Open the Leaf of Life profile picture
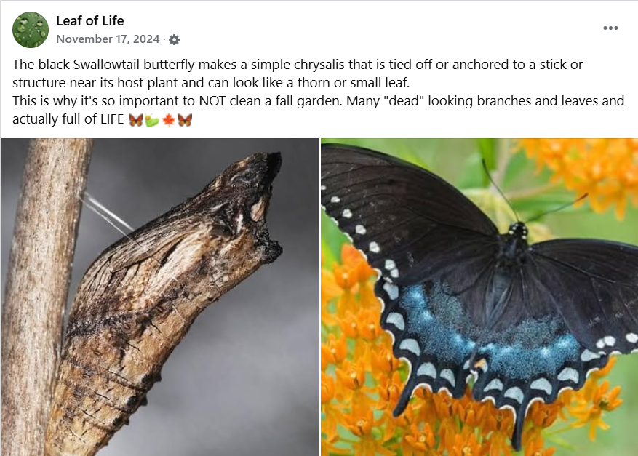The image size is (638, 456). (31, 30)
